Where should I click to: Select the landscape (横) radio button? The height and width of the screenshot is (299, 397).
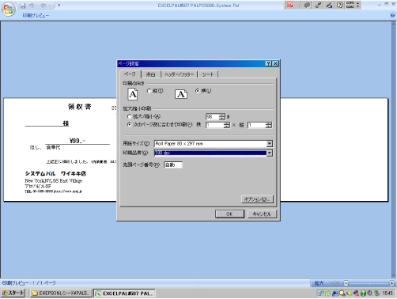[198, 91]
